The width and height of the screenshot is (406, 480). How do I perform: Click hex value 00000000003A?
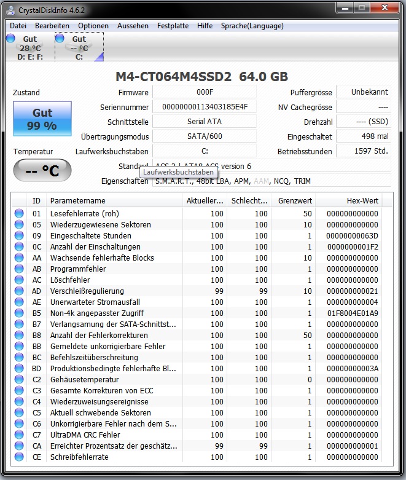pos(353,368)
